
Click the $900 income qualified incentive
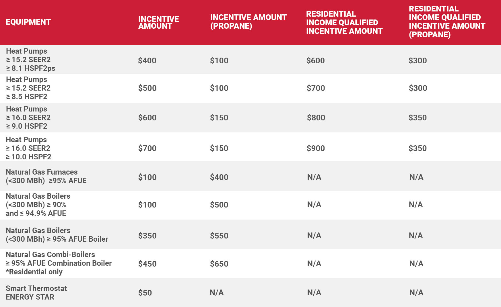click(316, 148)
